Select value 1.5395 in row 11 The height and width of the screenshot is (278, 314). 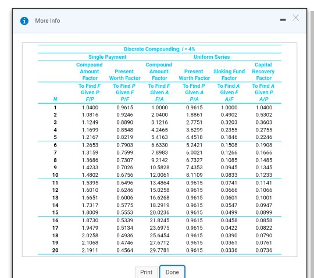(x=90, y=183)
